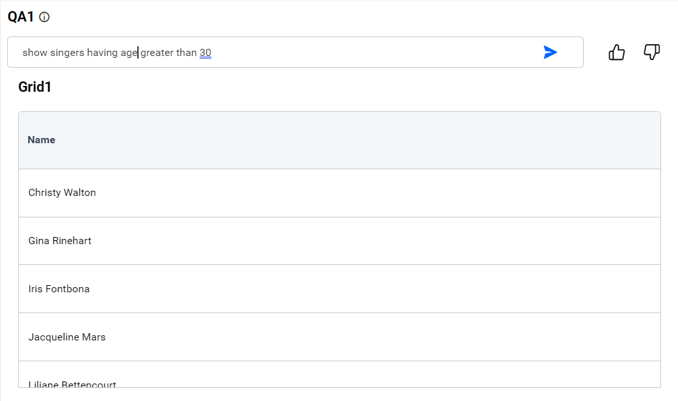This screenshot has height=401, width=678.
Task: Click the thumbs up feedback icon
Action: click(616, 52)
